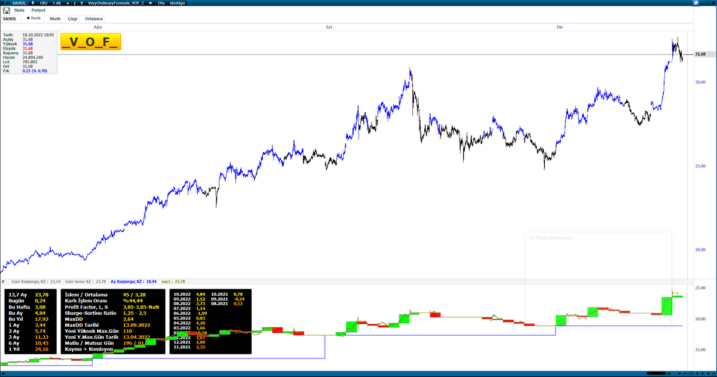The width and height of the screenshot is (717, 377).
Task: Click the Eyl month label on time axis
Action: click(329, 27)
